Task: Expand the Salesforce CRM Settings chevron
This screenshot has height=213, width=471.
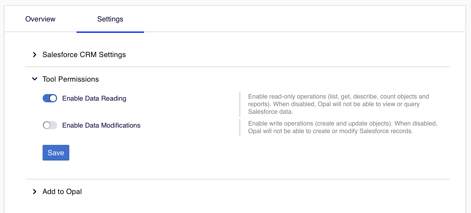Action: click(x=34, y=55)
